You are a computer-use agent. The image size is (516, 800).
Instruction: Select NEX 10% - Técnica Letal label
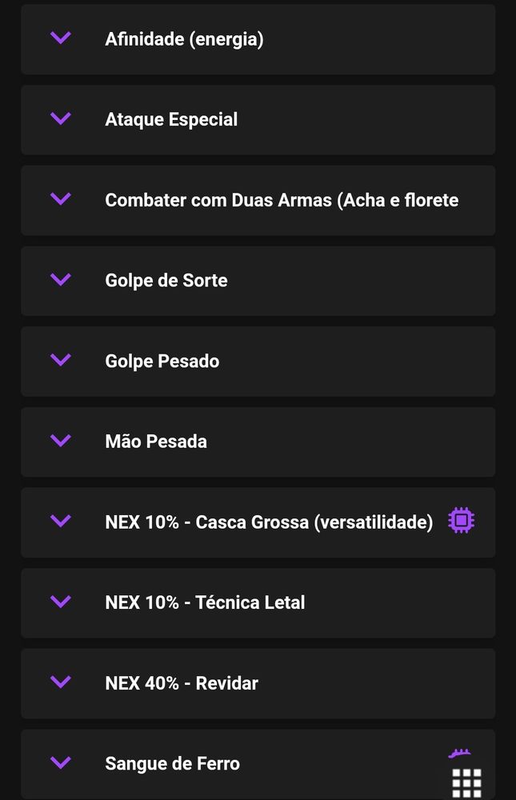pos(205,602)
